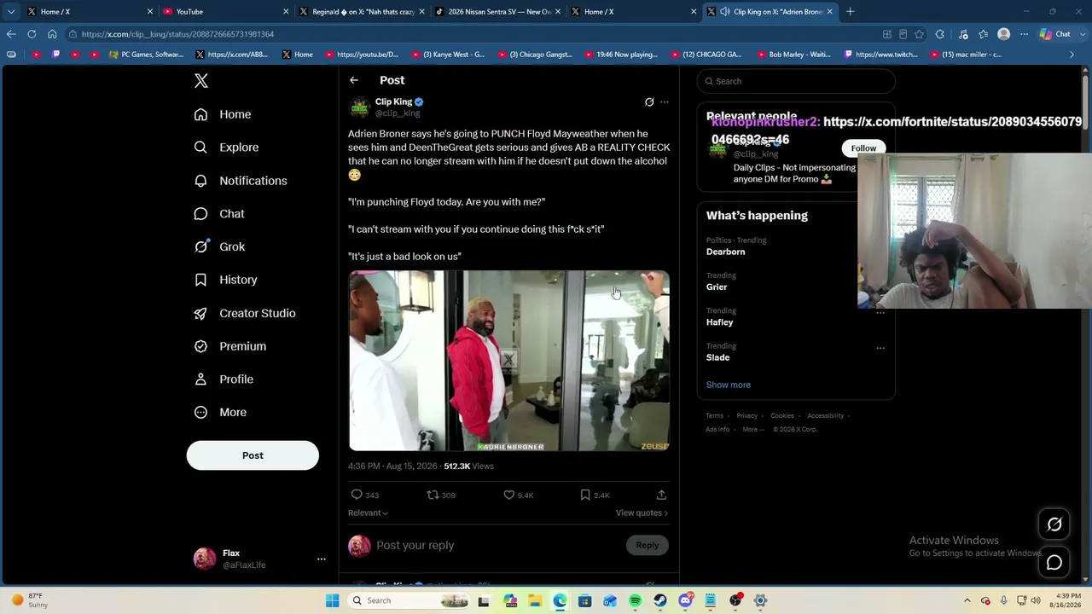
Task: Open the floating chat messages button
Action: tap(1054, 563)
